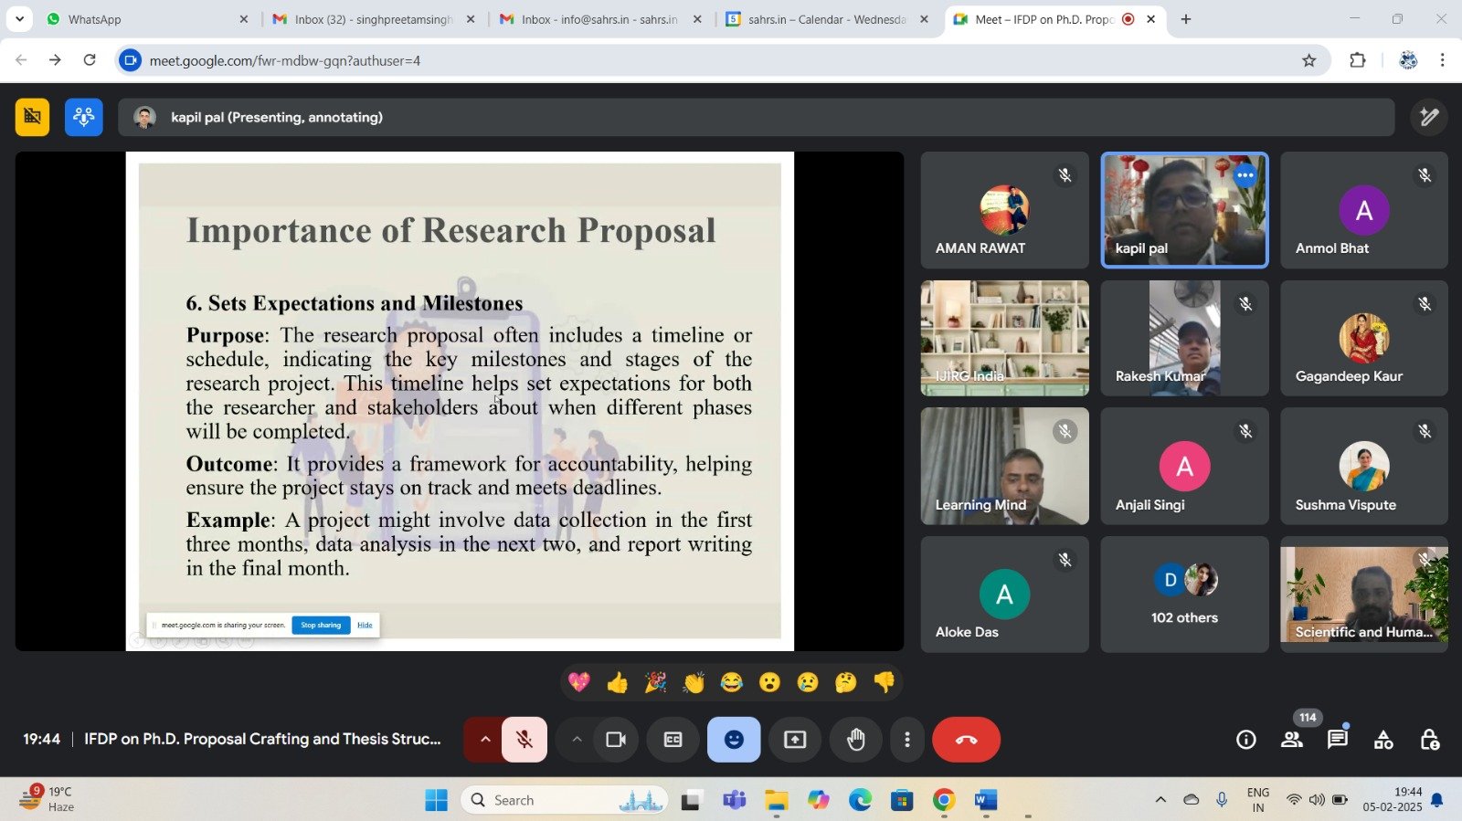Open more options three-dot menu
The height and width of the screenshot is (821, 1462).
click(x=906, y=740)
